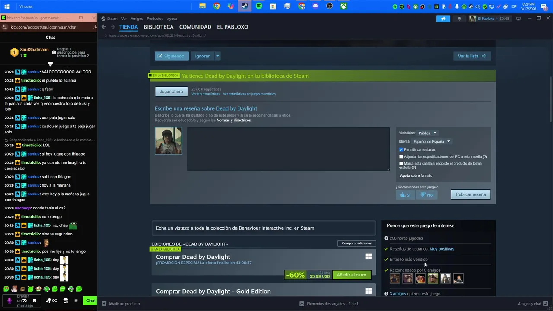Switch to COMUNIDAD tab
Viewport: 553px width, 311px height.
pyautogui.click(x=195, y=27)
